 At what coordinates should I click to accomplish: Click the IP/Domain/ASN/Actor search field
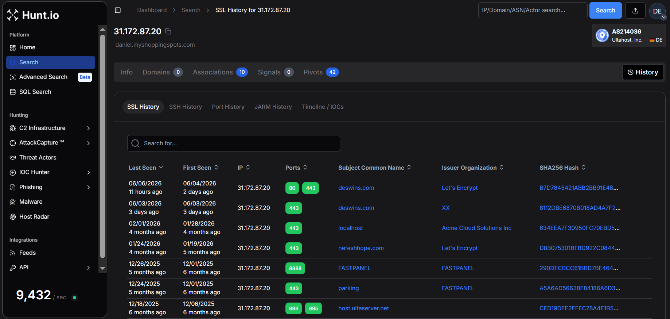coord(533,10)
